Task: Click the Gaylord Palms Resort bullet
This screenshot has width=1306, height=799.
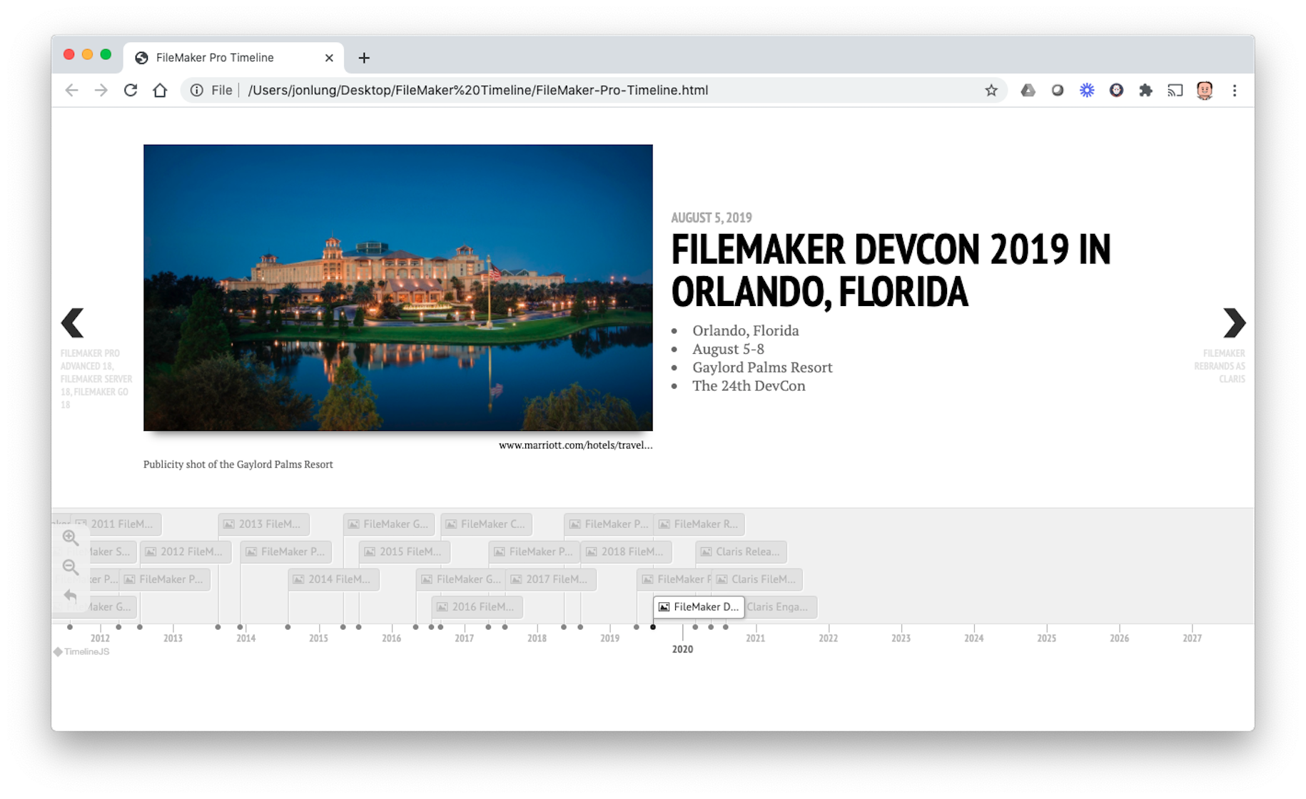Action: [x=762, y=367]
